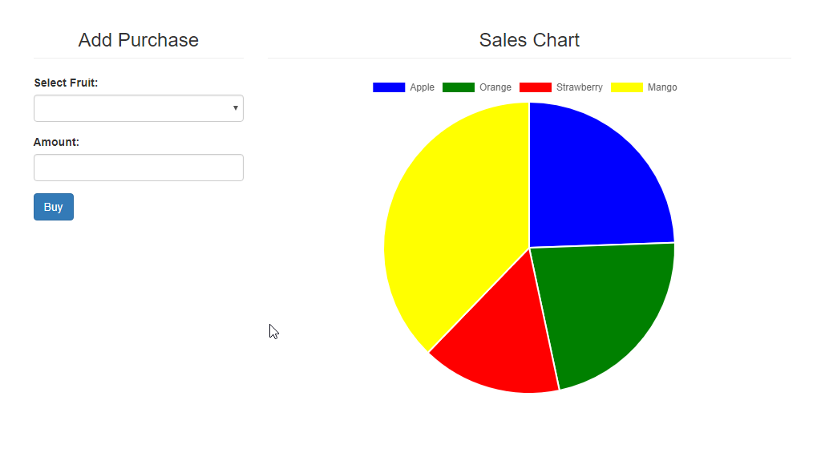Click the Sales Chart heading

pos(529,40)
